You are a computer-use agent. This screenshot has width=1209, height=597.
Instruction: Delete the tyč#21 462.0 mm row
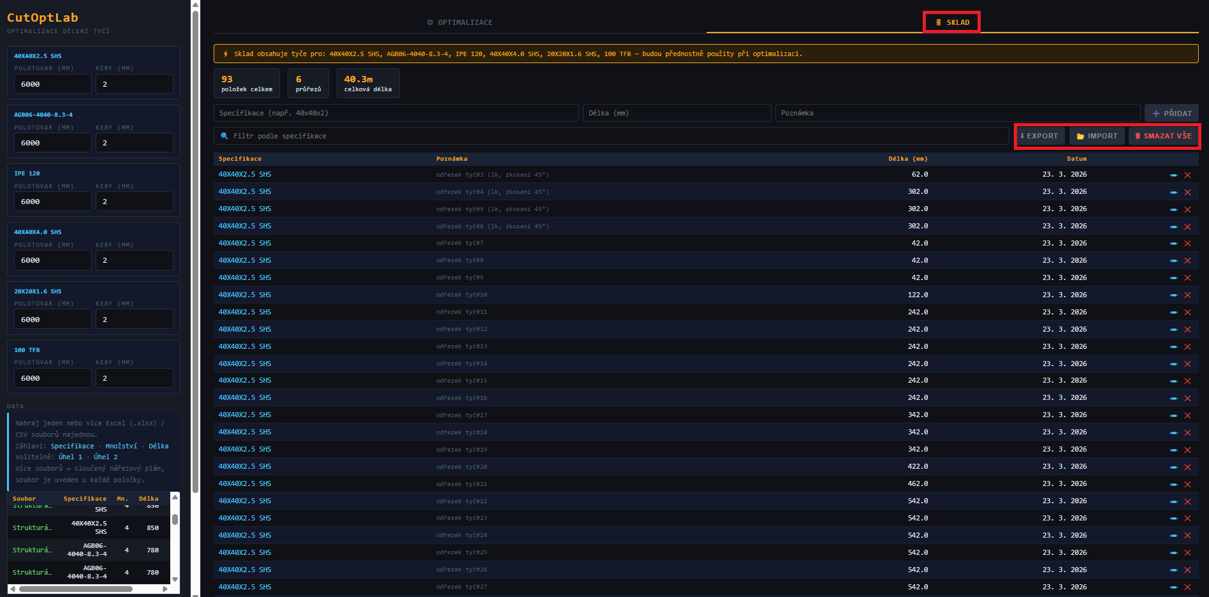coord(1187,484)
